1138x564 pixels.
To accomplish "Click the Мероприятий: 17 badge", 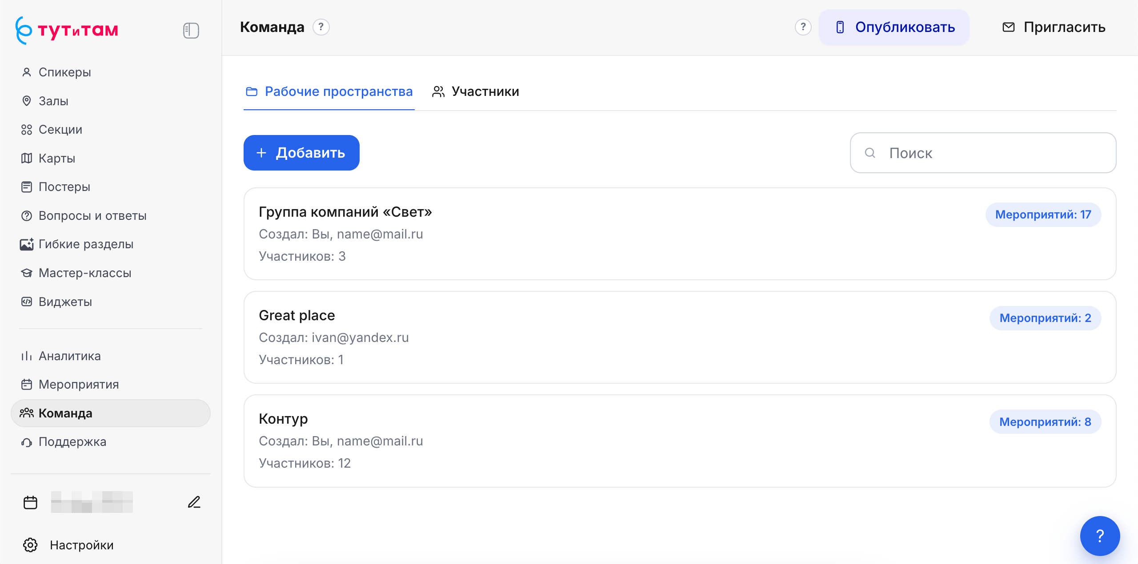I will [1043, 214].
